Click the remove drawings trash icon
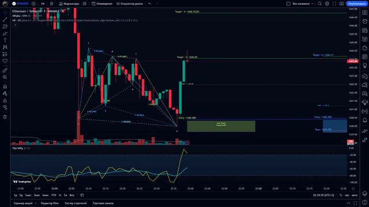The width and height of the screenshot is (369, 207). [5, 117]
